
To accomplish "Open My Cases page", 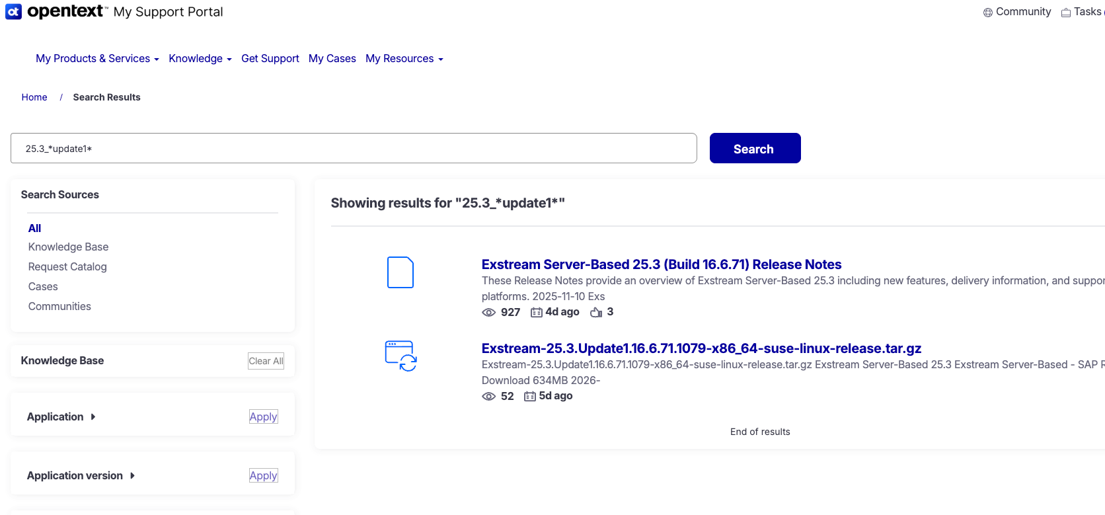I will click(332, 58).
